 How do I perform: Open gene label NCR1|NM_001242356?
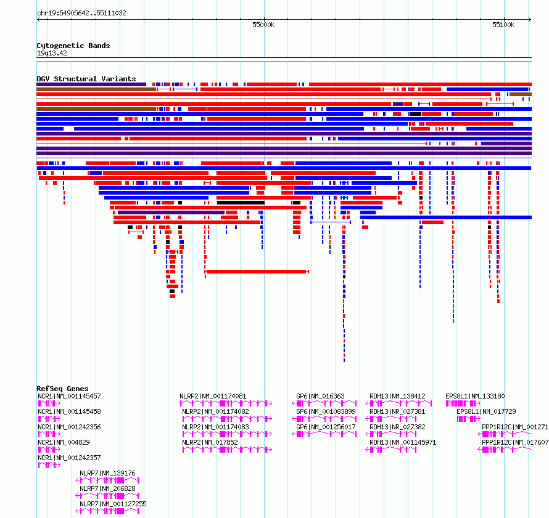coord(69,427)
